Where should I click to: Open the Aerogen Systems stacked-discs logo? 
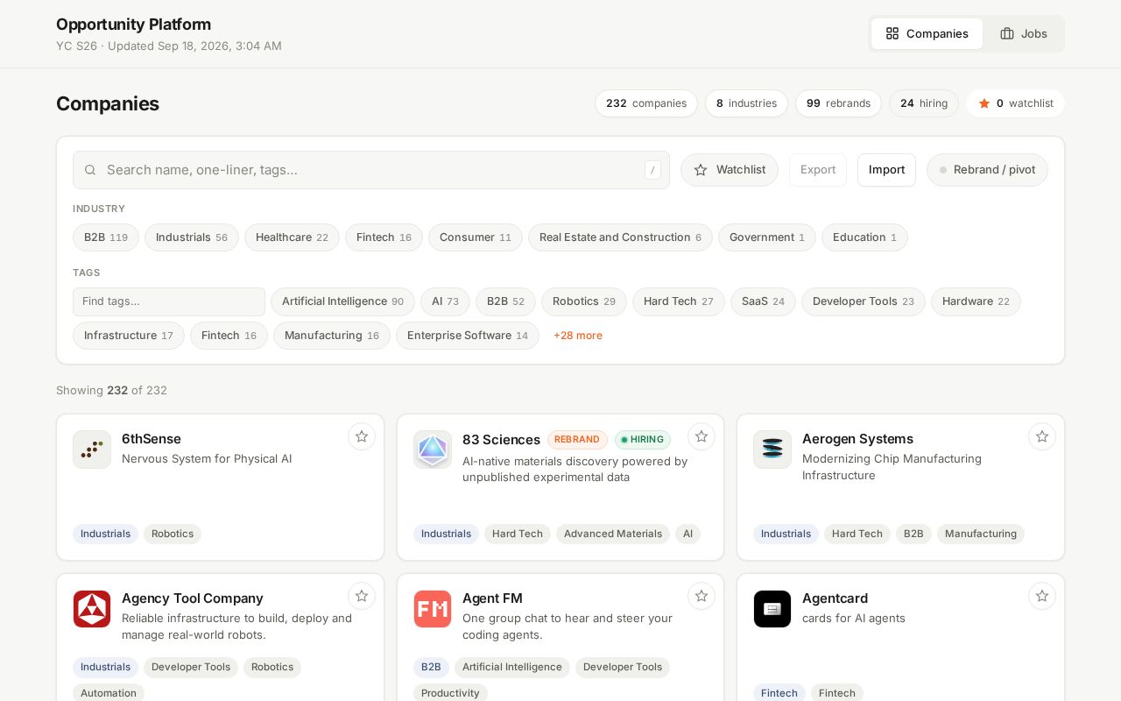pyautogui.click(x=772, y=450)
